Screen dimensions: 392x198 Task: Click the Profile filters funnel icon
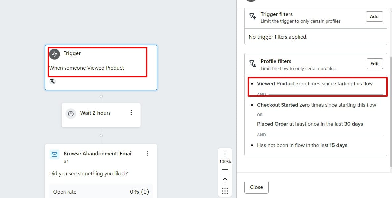pos(253,64)
